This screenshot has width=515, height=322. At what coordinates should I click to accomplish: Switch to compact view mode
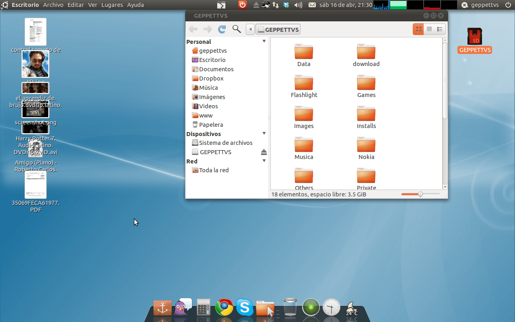440,29
